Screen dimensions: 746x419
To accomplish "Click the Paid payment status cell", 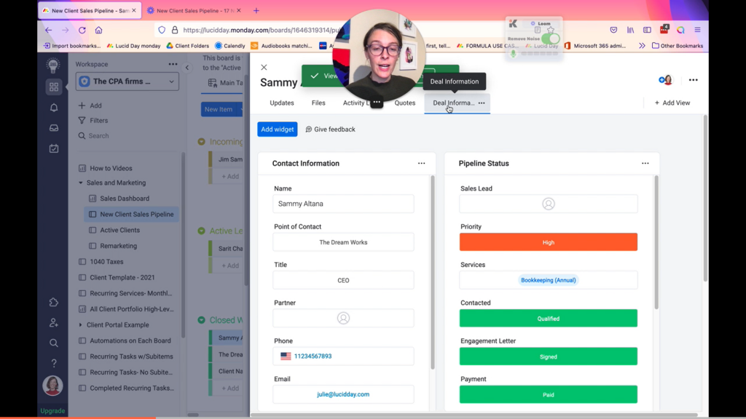I will [x=548, y=394].
